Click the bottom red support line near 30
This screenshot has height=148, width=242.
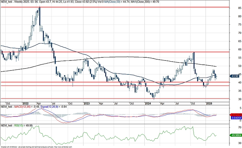point(114,99)
